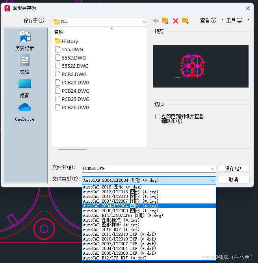The height and width of the screenshot is (263, 258).
Task: Choose AutoCAD R12/LT2 DXF (*.dxf)
Action: click(149, 257)
